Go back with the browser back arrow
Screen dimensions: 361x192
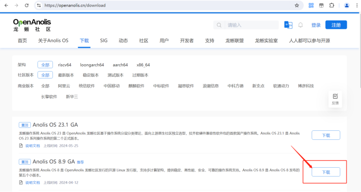click(x=6, y=5)
